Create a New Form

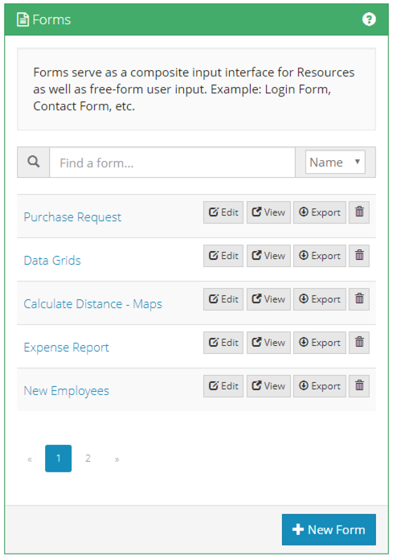(x=329, y=529)
